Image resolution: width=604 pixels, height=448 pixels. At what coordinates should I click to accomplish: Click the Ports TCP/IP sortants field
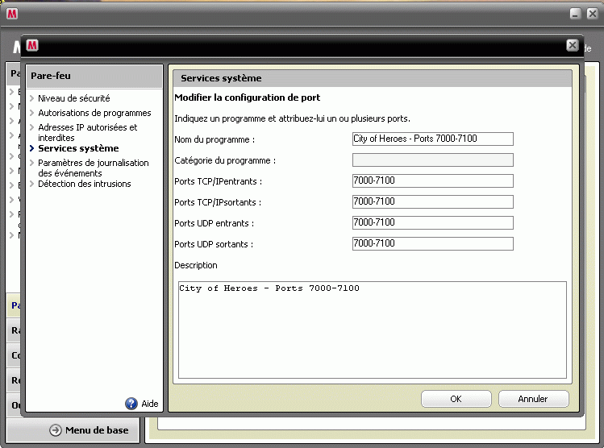(432, 201)
